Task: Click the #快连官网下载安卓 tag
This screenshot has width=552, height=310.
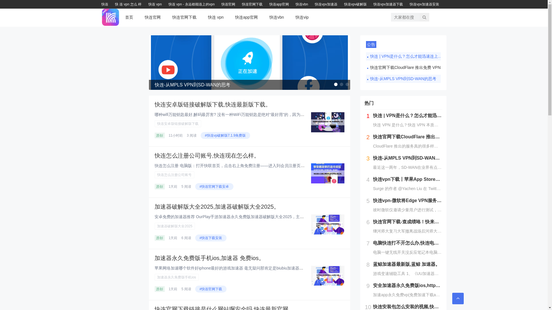Action: (214, 187)
